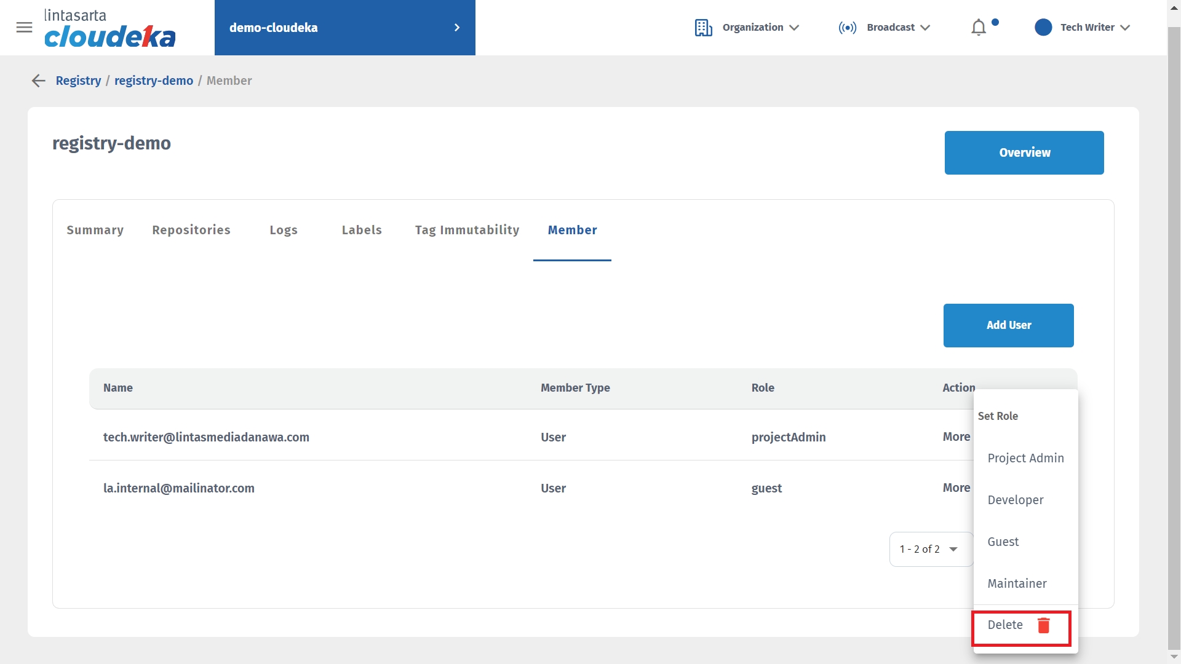Choose Maintainer in Set Role menu

coord(1017,583)
